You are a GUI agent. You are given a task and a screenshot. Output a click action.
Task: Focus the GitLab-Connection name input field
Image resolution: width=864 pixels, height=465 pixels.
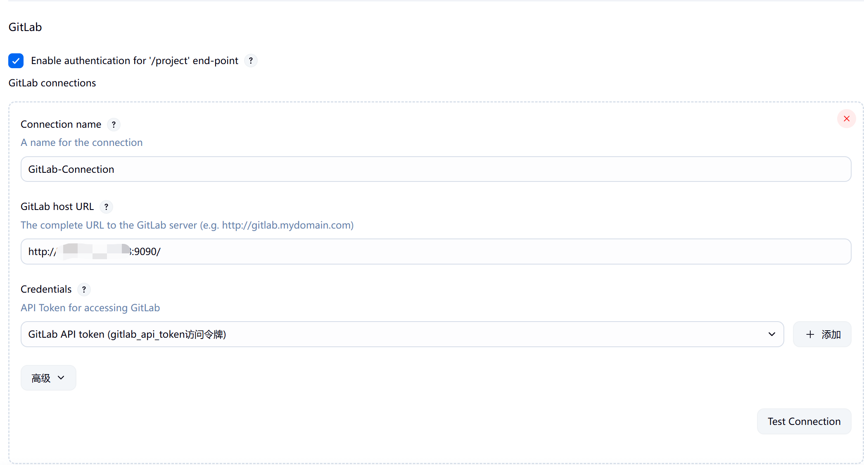[x=436, y=169]
